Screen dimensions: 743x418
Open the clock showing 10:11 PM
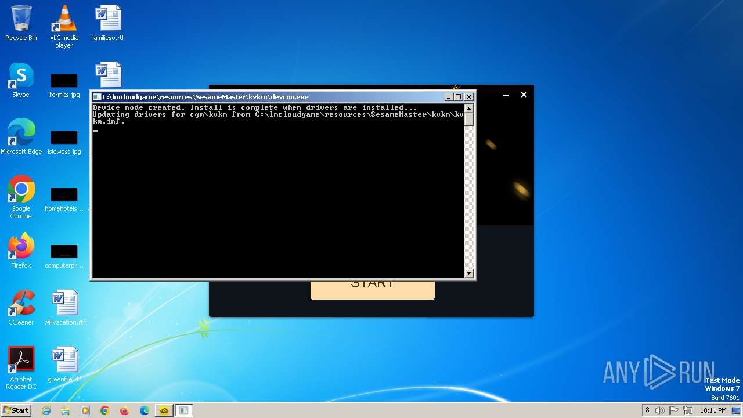(713, 410)
